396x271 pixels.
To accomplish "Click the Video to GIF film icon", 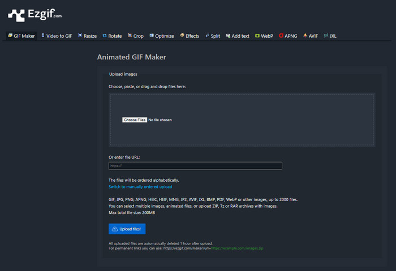I will 43,36.
